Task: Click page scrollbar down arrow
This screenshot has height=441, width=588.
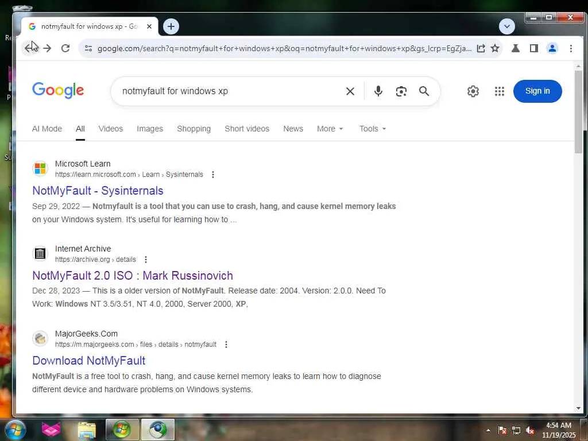Action: coord(578,408)
